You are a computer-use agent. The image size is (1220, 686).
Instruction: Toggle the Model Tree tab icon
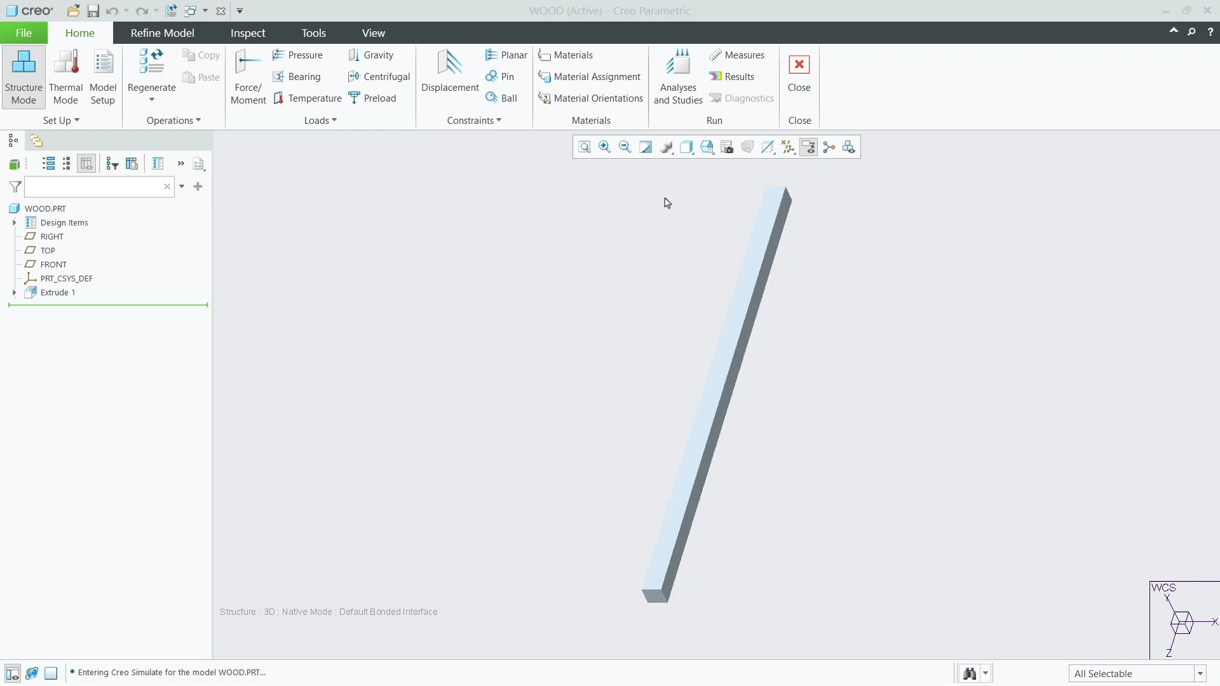click(x=13, y=141)
